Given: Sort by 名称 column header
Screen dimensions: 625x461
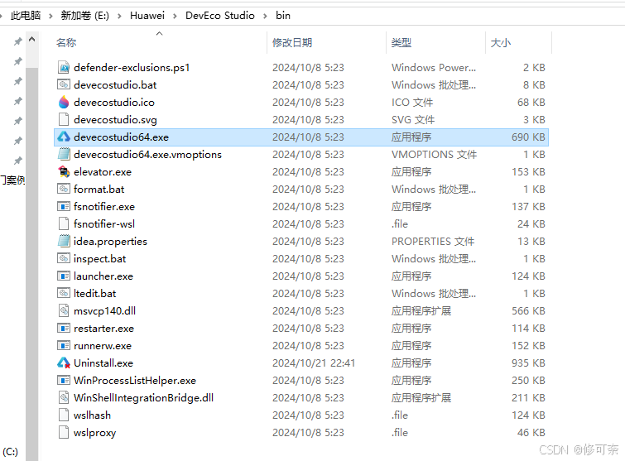Looking at the screenshot, I should coord(66,43).
